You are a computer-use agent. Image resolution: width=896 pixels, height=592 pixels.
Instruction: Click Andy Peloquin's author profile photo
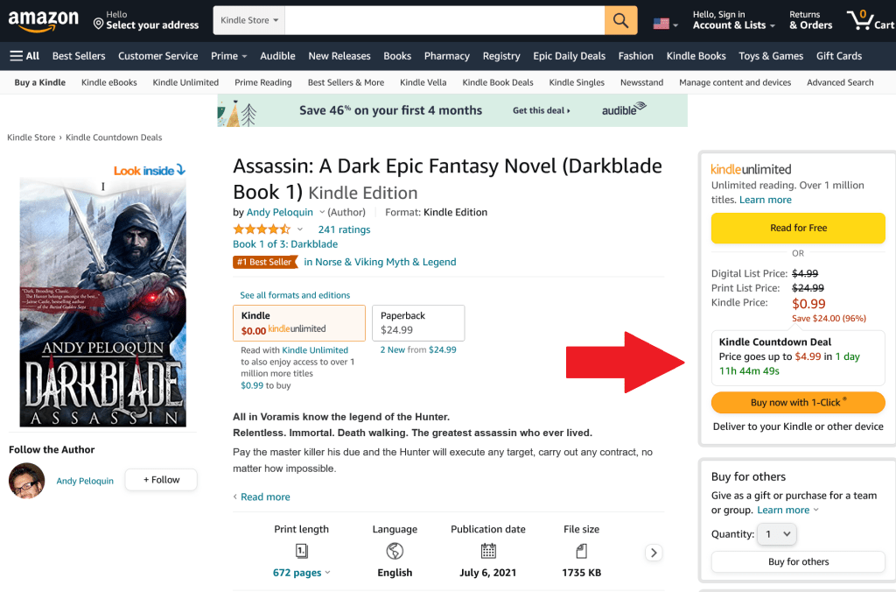pyautogui.click(x=26, y=480)
